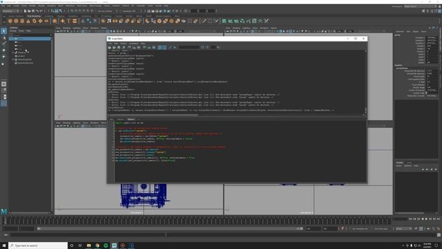Screen dimensions: 442x249
Task: Open the Modeling menu set dropdown
Action: coord(10,11)
